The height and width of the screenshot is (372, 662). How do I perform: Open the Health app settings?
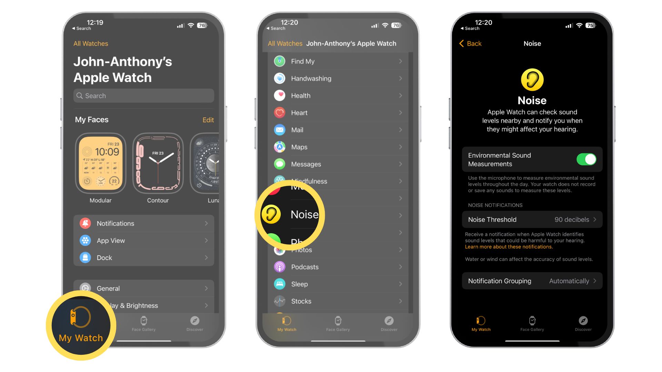tap(337, 95)
